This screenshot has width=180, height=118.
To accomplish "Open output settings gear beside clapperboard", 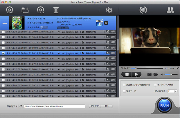I will pos(106,23).
